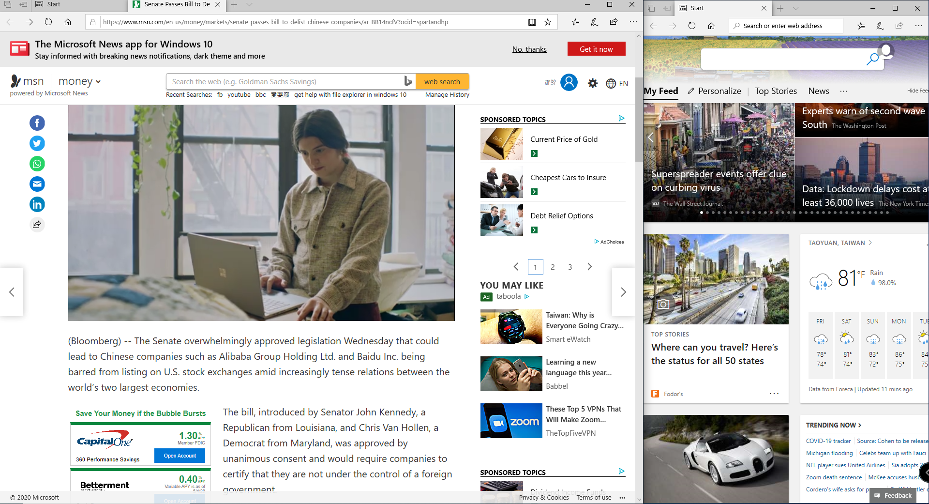
Task: Click the Twitter share icon
Action: click(x=37, y=143)
